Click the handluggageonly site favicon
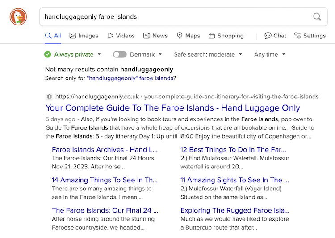This screenshot has width=335, height=238. pos(49,97)
